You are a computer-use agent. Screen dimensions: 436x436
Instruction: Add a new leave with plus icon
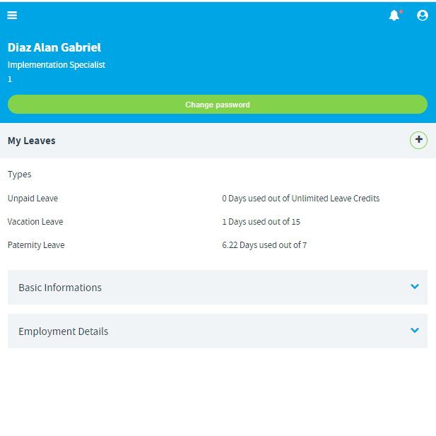coord(418,140)
